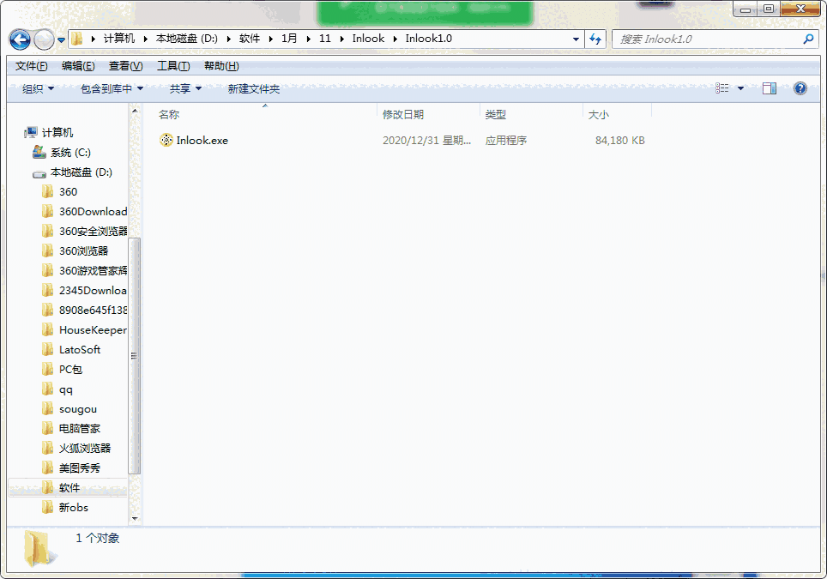Open the 文件(F) menu

pyautogui.click(x=31, y=66)
